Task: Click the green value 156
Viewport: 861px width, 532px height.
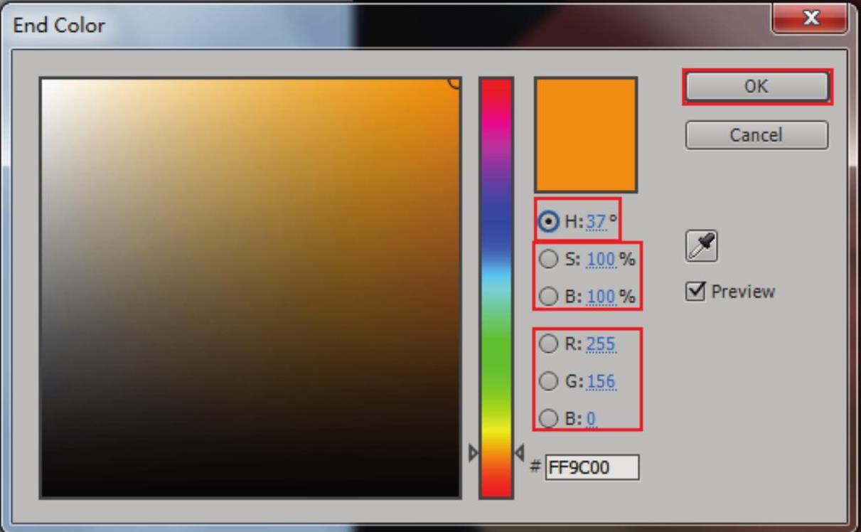Action: coord(601,382)
